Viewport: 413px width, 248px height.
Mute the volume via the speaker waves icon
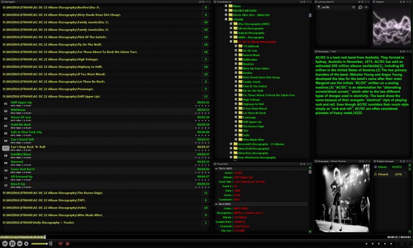coord(50,244)
